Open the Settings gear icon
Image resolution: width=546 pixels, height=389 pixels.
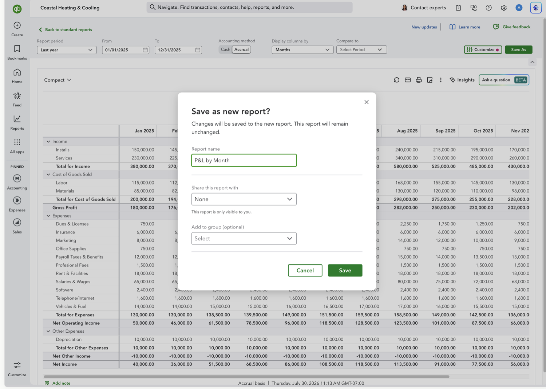point(504,8)
